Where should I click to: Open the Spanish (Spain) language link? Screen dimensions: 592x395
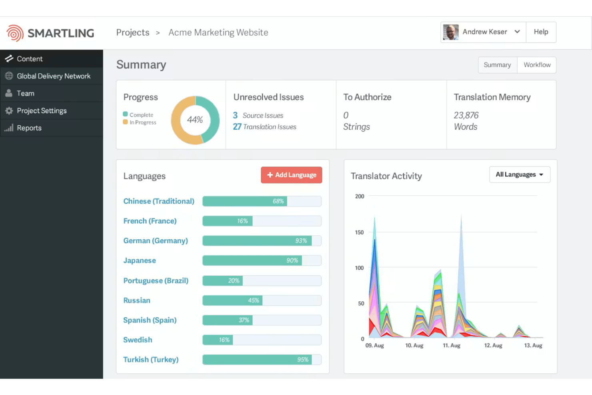click(x=150, y=320)
